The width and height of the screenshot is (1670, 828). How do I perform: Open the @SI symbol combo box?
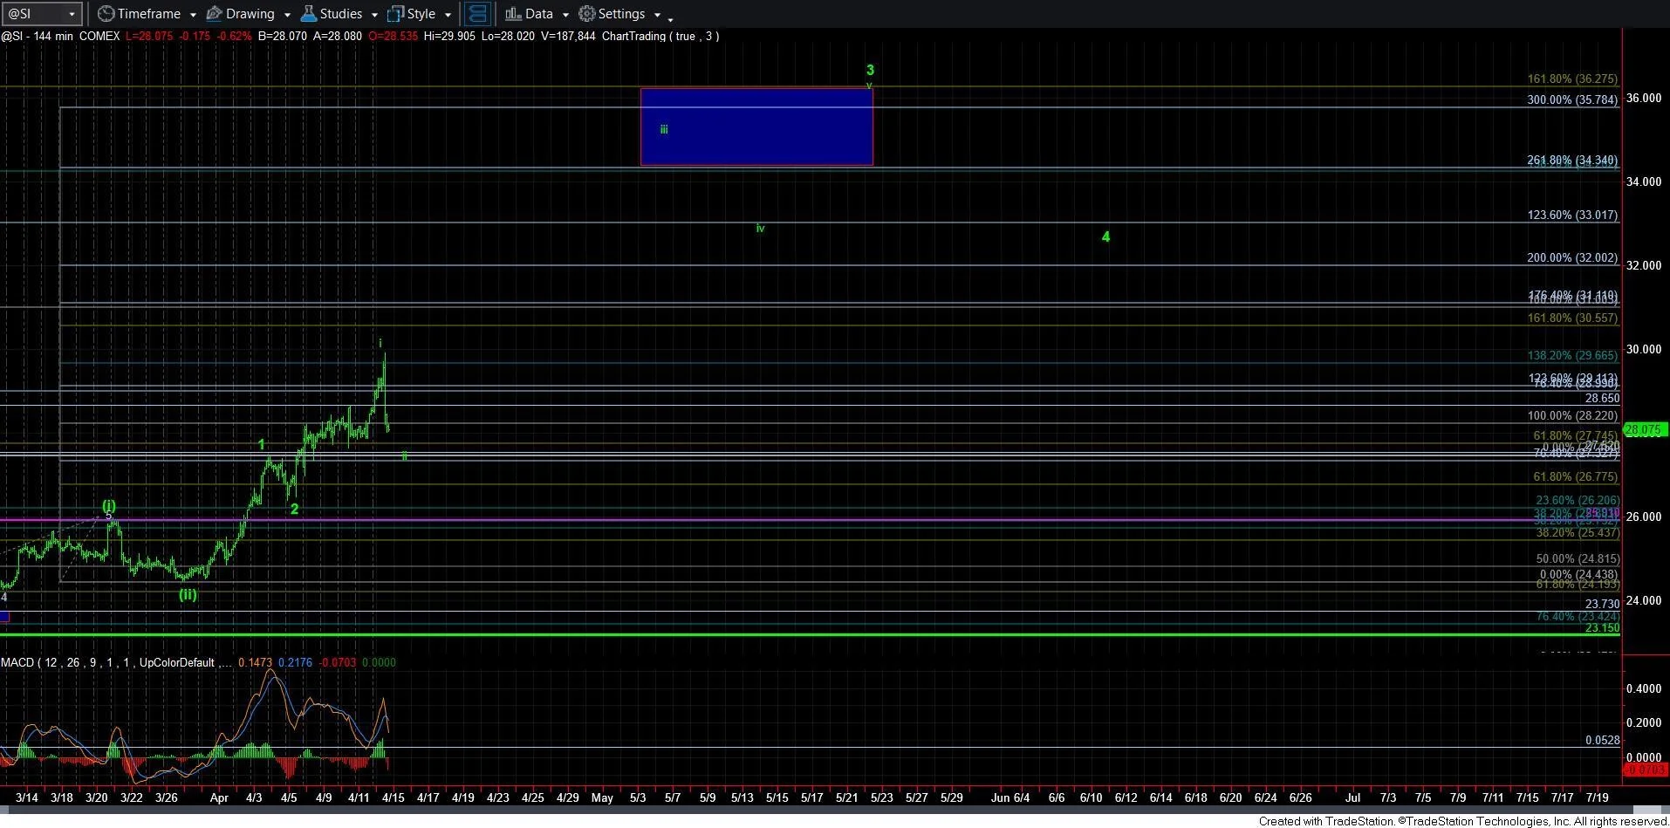[x=43, y=14]
